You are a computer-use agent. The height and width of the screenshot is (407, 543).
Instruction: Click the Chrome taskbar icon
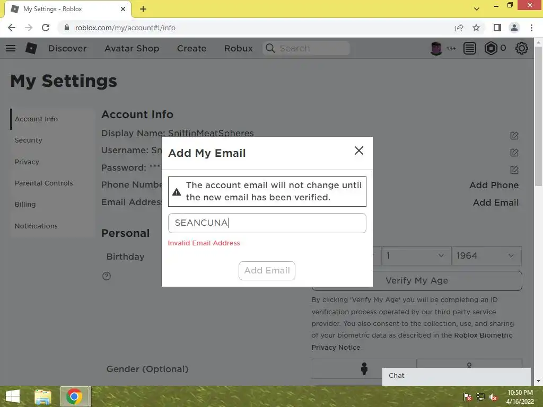pyautogui.click(x=74, y=396)
